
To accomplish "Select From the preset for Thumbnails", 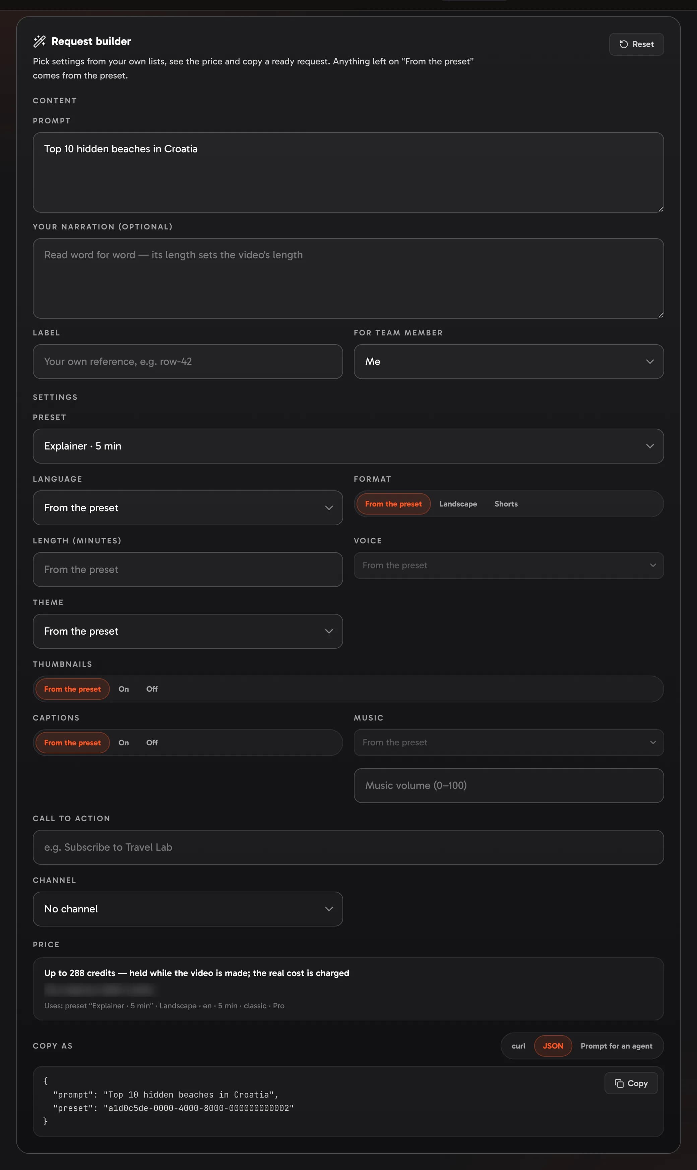I will tap(72, 689).
